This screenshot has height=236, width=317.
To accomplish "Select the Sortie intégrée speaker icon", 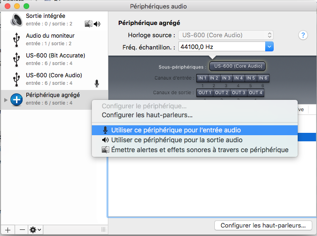I will pyautogui.click(x=16, y=20).
